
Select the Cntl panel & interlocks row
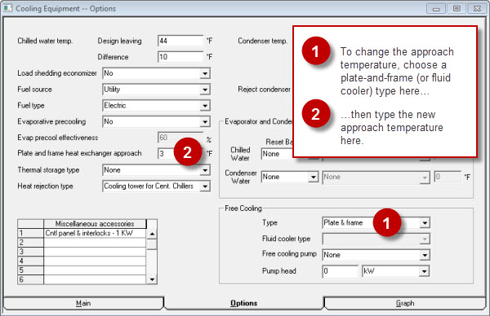(x=82, y=233)
